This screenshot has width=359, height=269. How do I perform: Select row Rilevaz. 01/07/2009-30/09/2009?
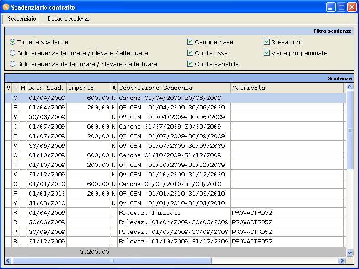coord(175,232)
